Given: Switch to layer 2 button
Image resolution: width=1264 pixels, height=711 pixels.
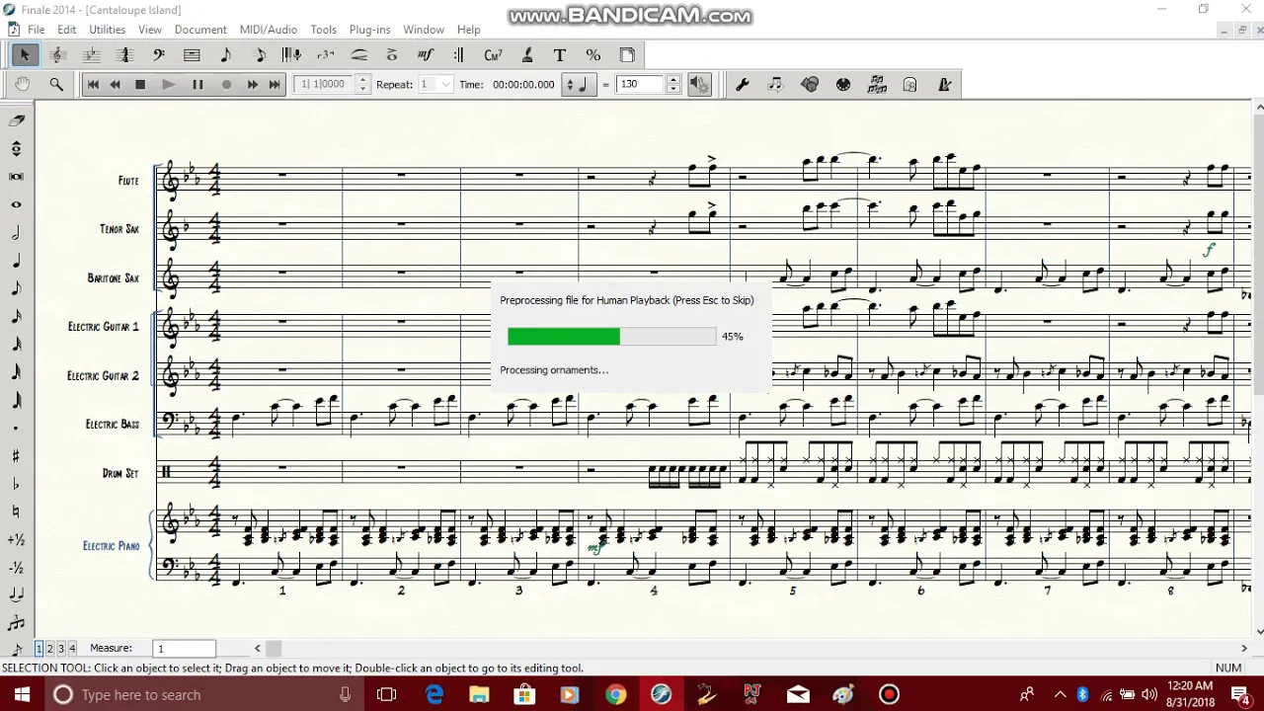Looking at the screenshot, I should [50, 649].
